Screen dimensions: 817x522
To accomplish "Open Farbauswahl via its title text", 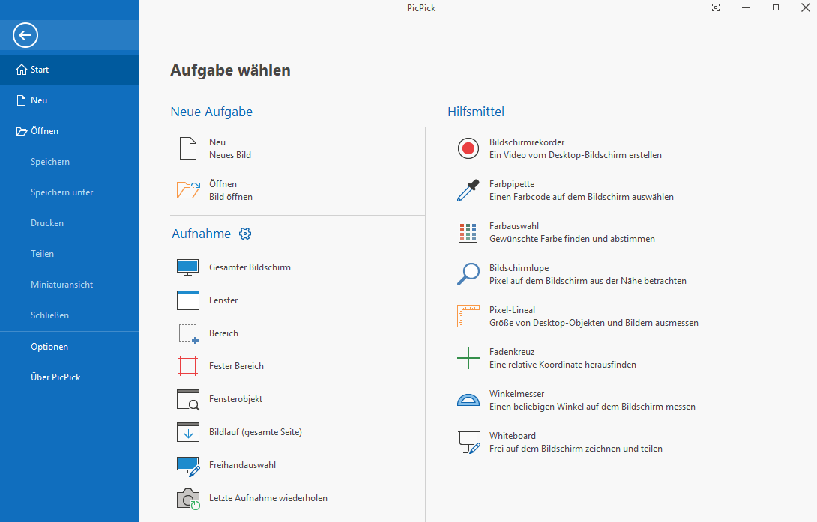I will (513, 226).
